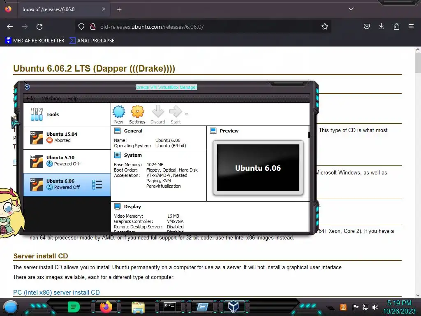Click the VirtualBox taskbar icon
The image size is (421, 316).
[234, 307]
